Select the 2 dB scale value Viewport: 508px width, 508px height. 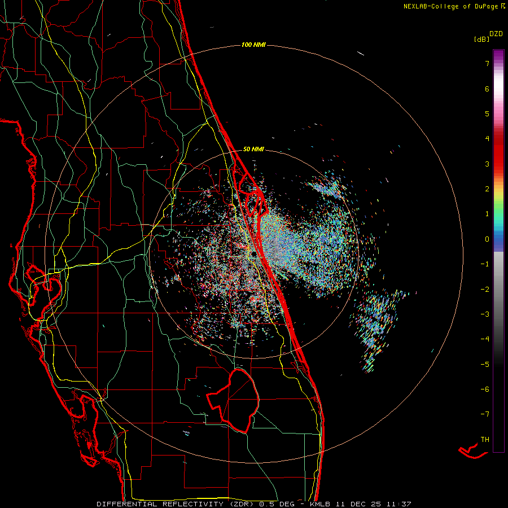click(487, 189)
